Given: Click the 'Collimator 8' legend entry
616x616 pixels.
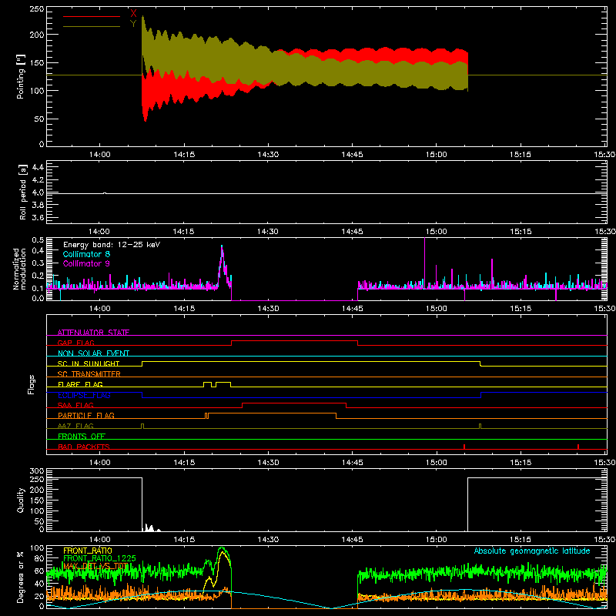Looking at the screenshot, I should pos(86,254).
